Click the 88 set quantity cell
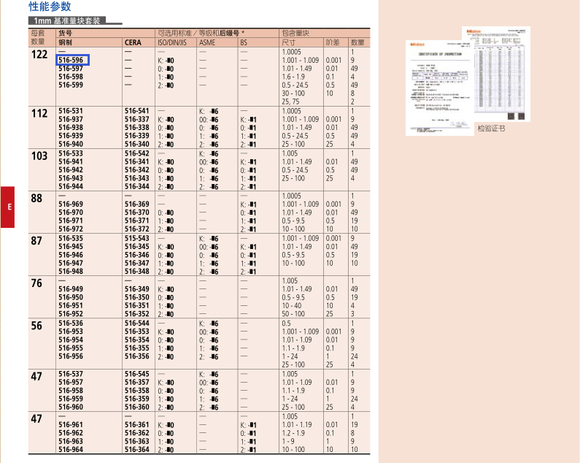The image size is (580, 463). click(x=36, y=198)
